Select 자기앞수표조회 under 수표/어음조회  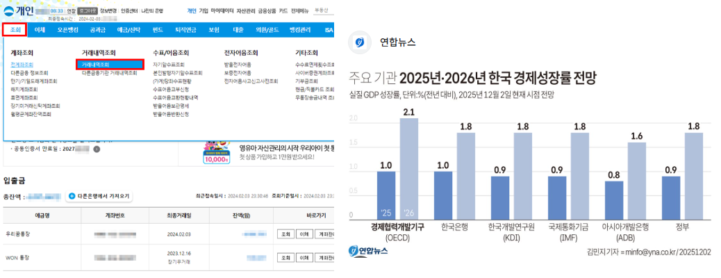(169, 65)
